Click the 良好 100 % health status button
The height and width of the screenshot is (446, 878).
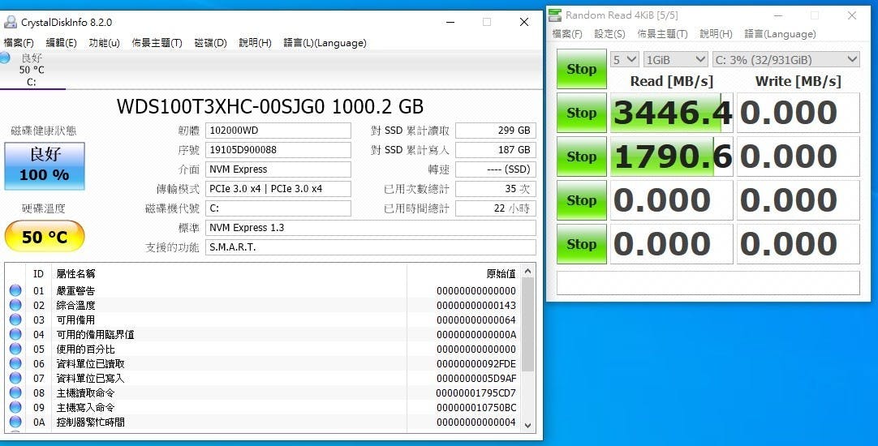coord(45,165)
